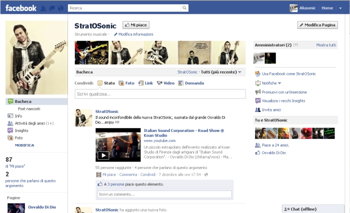Open the comic-style fourth photo thumbnail
Screen dimensions: 350x213
click(194, 52)
